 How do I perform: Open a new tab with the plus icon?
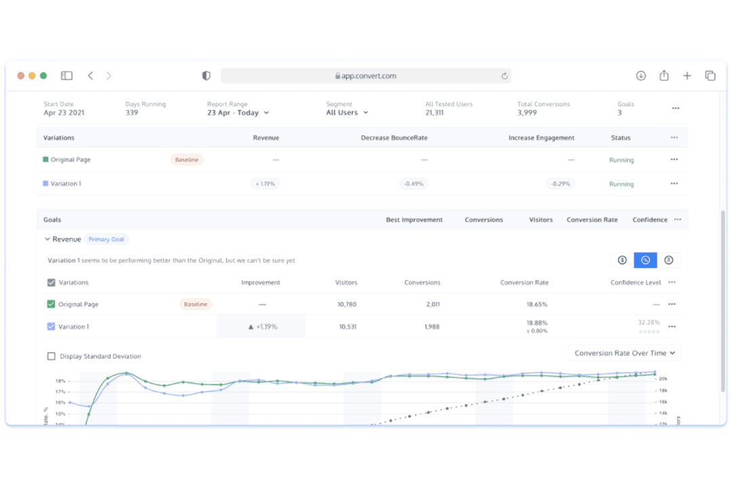pos(687,76)
